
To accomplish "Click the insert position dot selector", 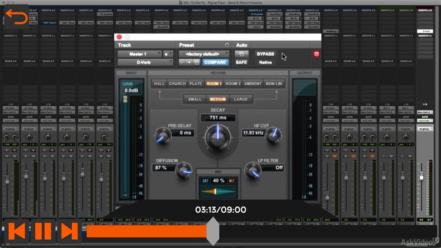I will (168, 54).
